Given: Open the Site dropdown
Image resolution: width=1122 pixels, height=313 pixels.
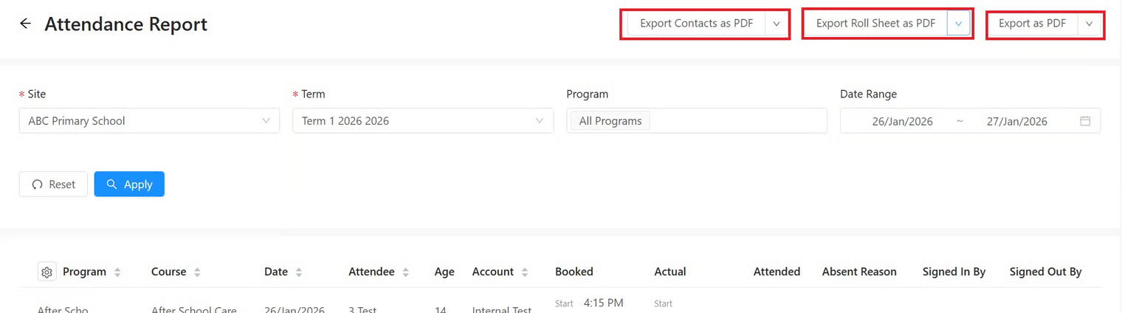Looking at the screenshot, I should (149, 121).
